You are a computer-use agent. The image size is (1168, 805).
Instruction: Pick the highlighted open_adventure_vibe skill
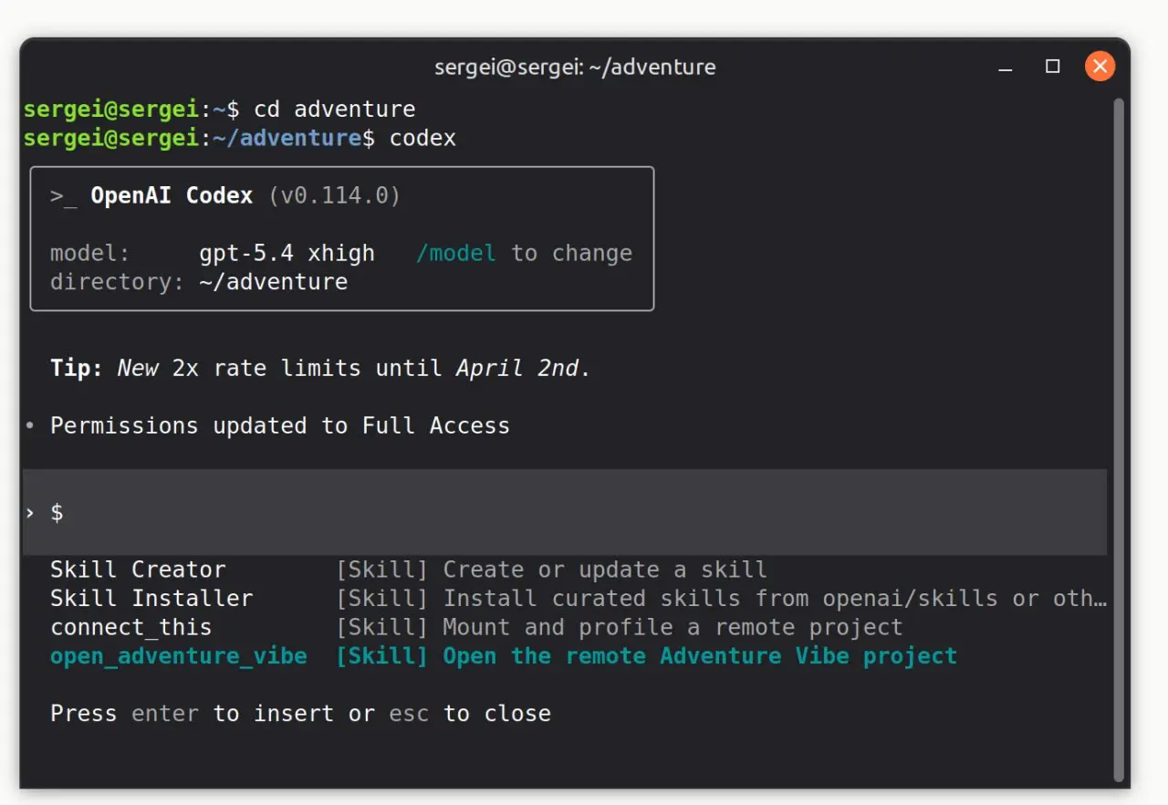coord(178,656)
